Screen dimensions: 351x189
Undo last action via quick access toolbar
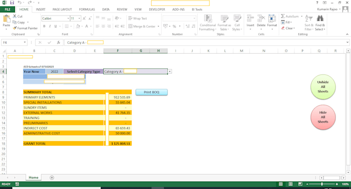point(20,3)
